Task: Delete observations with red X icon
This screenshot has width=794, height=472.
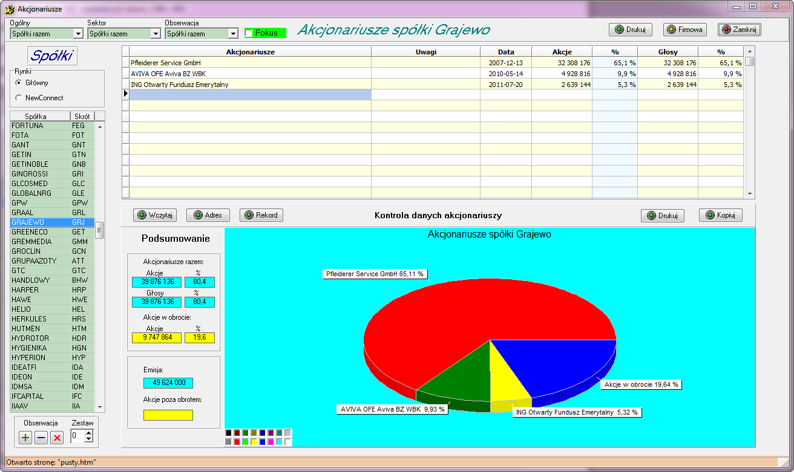Action: click(x=57, y=438)
